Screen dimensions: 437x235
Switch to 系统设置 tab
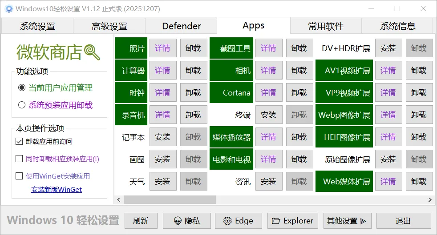[x=37, y=26]
